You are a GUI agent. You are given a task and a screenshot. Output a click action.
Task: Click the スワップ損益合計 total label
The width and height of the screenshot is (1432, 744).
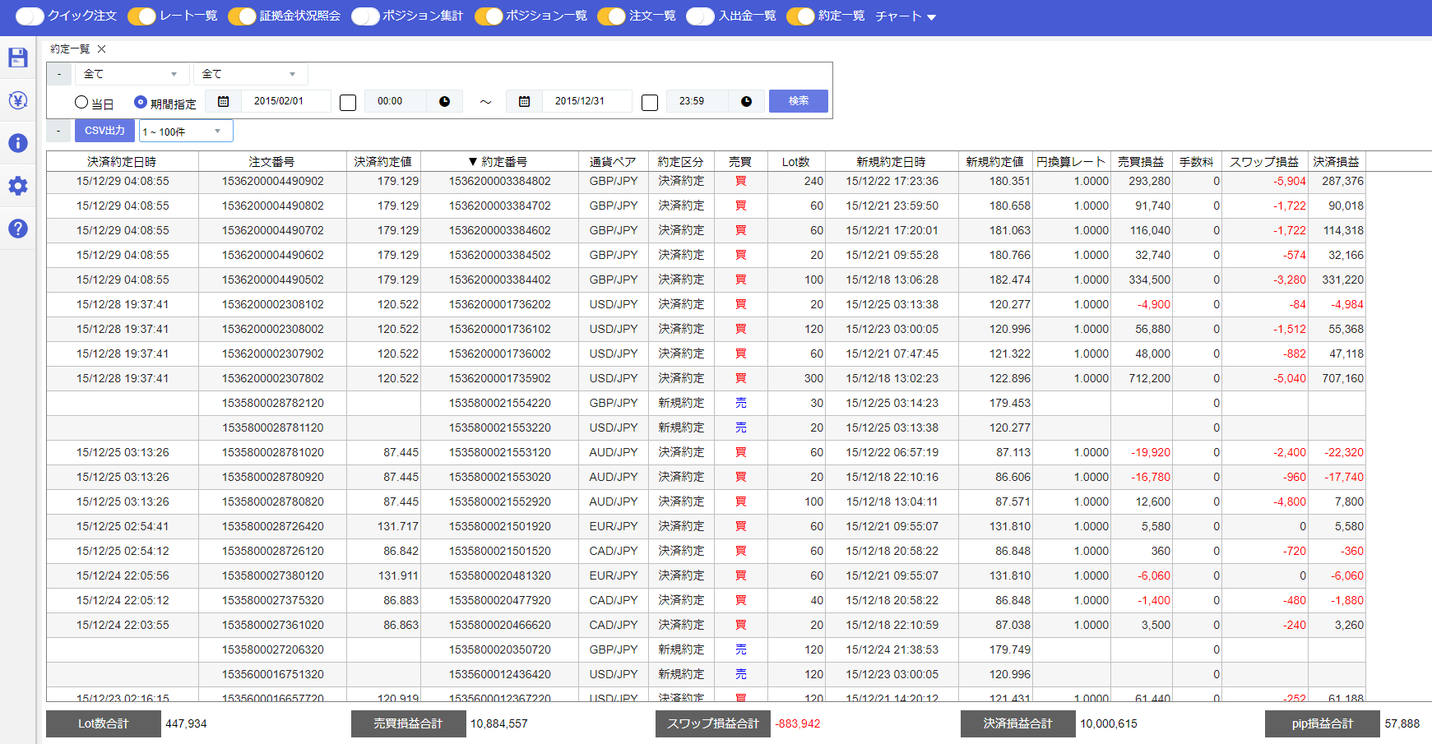pyautogui.click(x=713, y=724)
